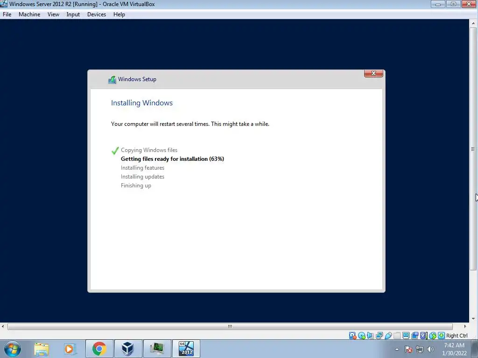
Task: Click the "Installing features" step text
Action: pyautogui.click(x=142, y=168)
